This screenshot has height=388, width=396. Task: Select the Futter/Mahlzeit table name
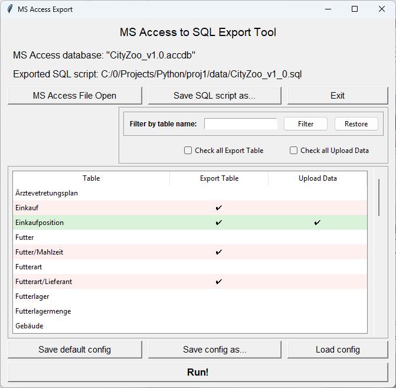39,252
